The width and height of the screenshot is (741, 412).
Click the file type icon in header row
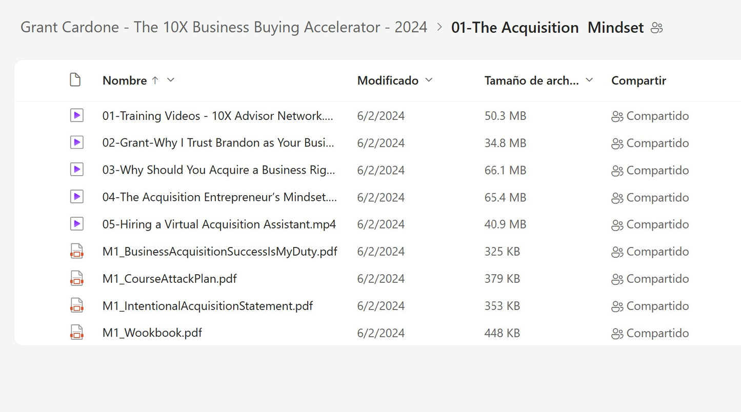click(75, 80)
